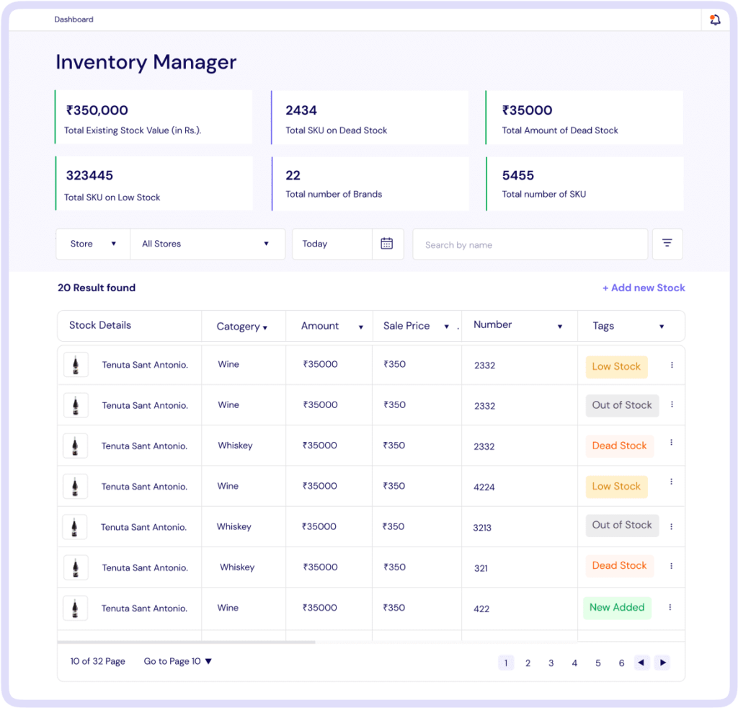Viewport: 738px width, 708px height.
Task: Click bottle thumbnail in first table row
Action: [76, 365]
